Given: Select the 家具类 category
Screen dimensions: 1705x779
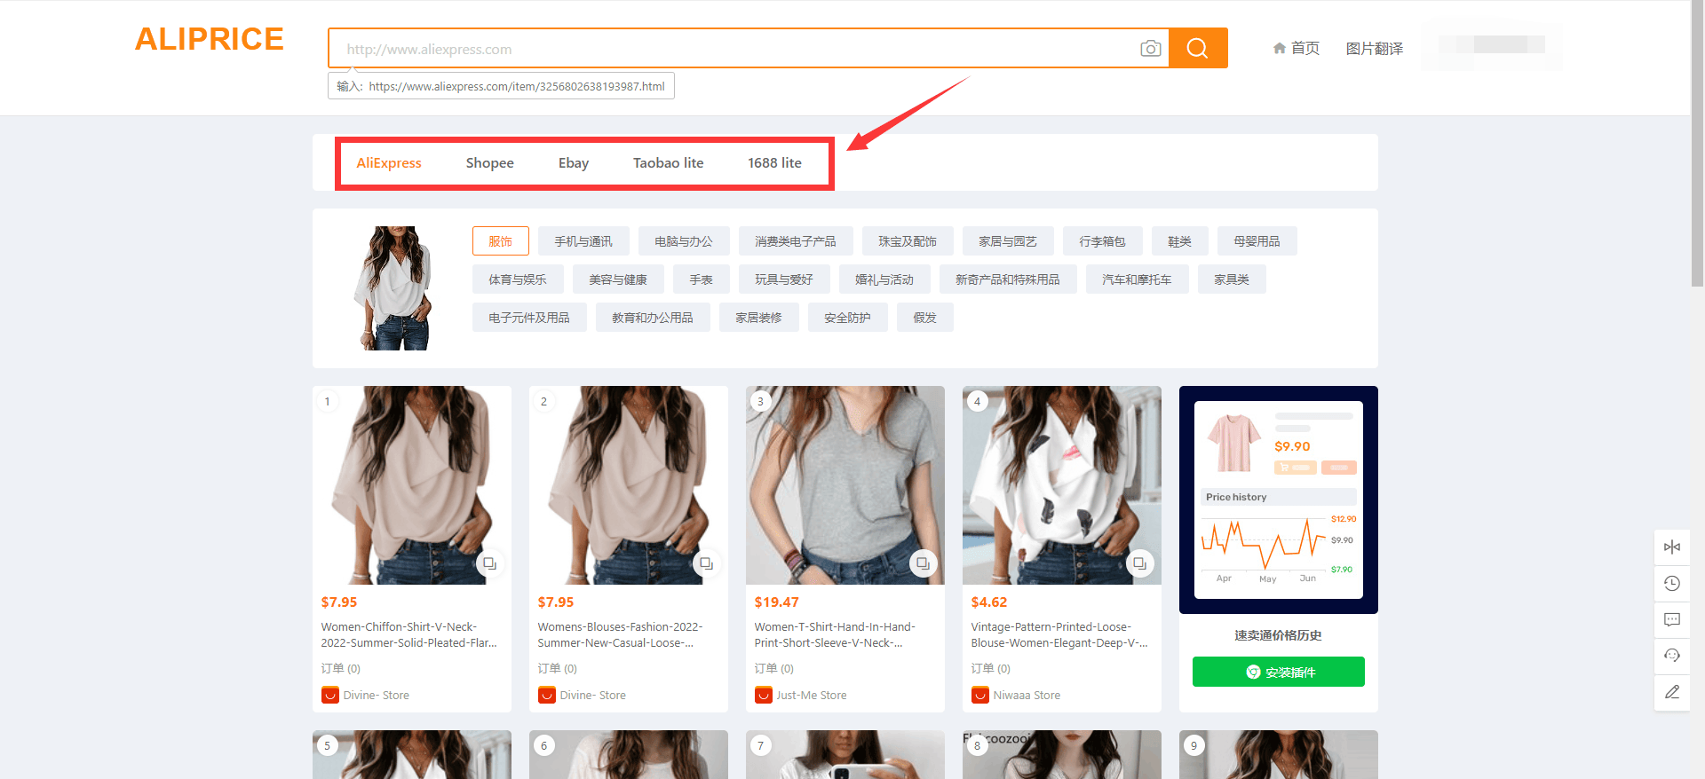Looking at the screenshot, I should tap(1232, 279).
